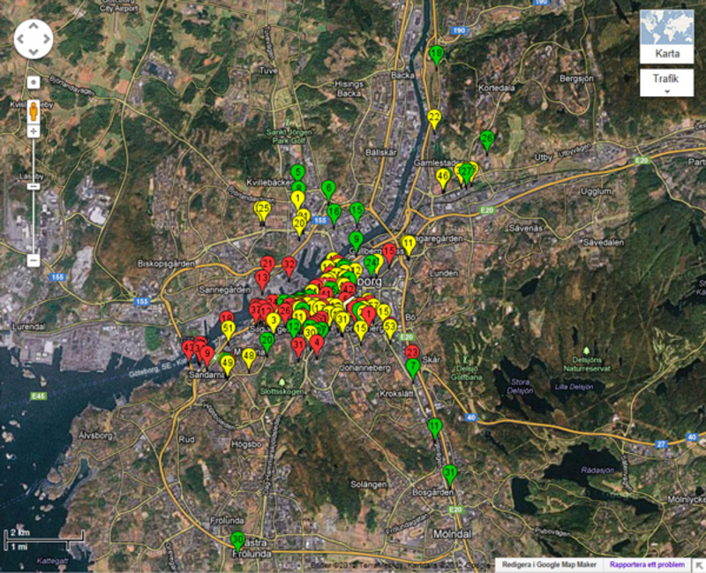706x573 pixels.
Task: Select red marker 18
Action: click(x=227, y=317)
